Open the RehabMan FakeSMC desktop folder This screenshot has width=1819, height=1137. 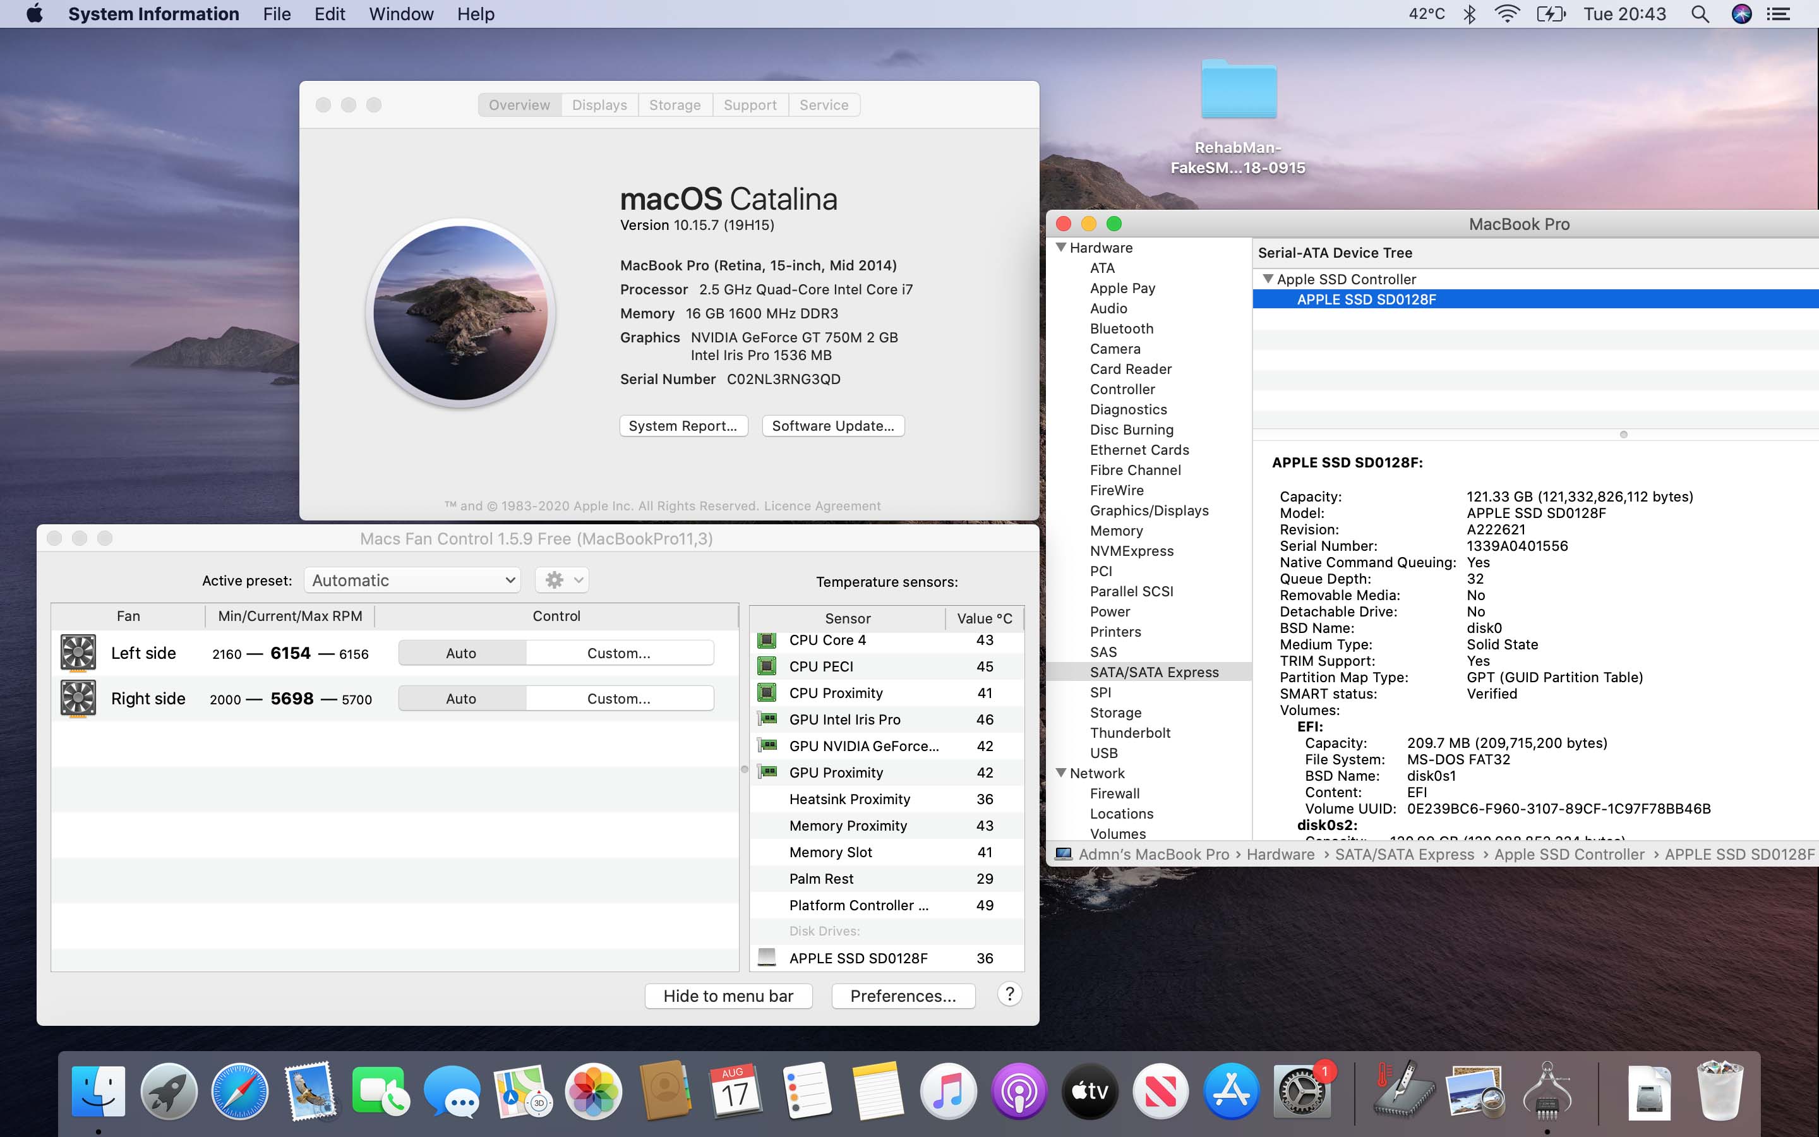coord(1238,92)
